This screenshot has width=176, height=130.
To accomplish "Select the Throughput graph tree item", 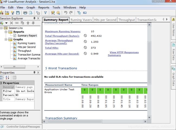I will (24, 51).
